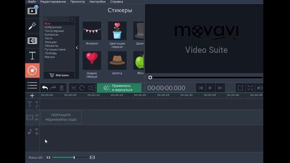Toggle title track link icon
The width and height of the screenshot is (290, 163).
pyautogui.click(x=37, y=106)
